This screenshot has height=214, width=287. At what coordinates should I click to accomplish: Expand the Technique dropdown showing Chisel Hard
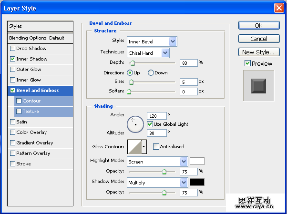click(148, 52)
